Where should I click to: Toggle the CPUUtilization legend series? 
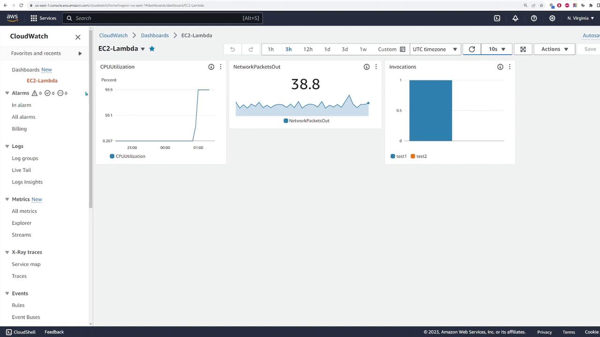tap(127, 156)
